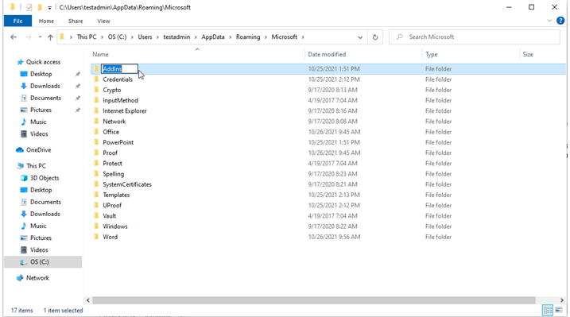
Task: Click the AddIns folder rename text box
Action: (x=119, y=68)
